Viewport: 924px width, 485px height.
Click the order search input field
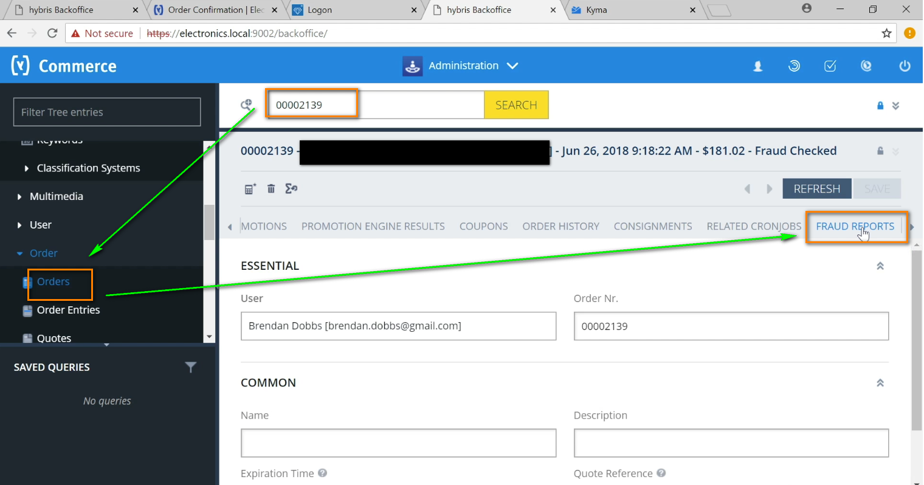tap(376, 105)
